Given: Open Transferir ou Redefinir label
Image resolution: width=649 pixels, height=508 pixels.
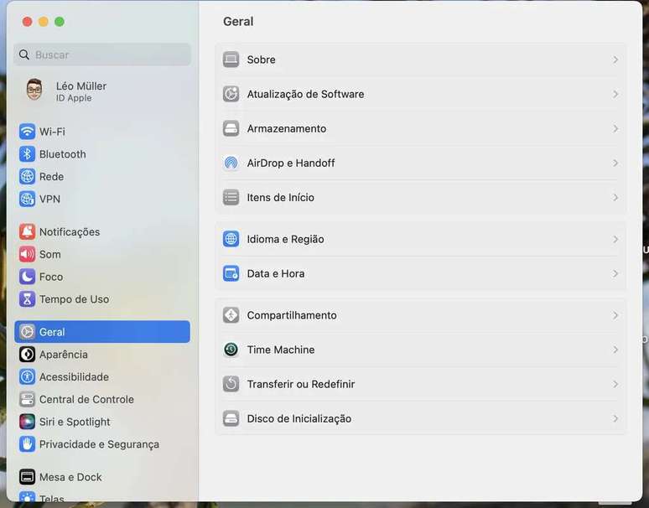Looking at the screenshot, I should point(301,384).
